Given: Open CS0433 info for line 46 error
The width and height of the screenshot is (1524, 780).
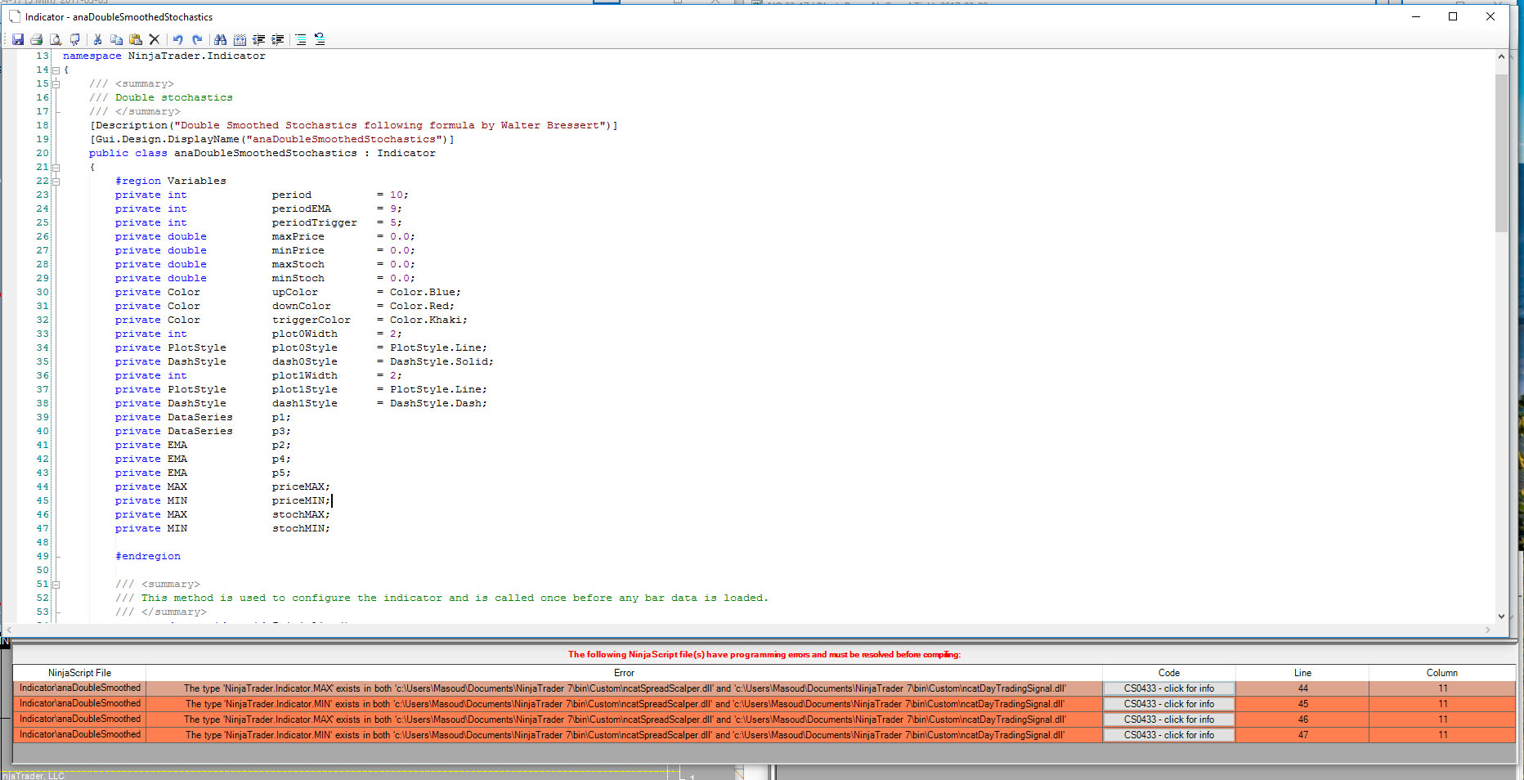Looking at the screenshot, I should [1168, 719].
